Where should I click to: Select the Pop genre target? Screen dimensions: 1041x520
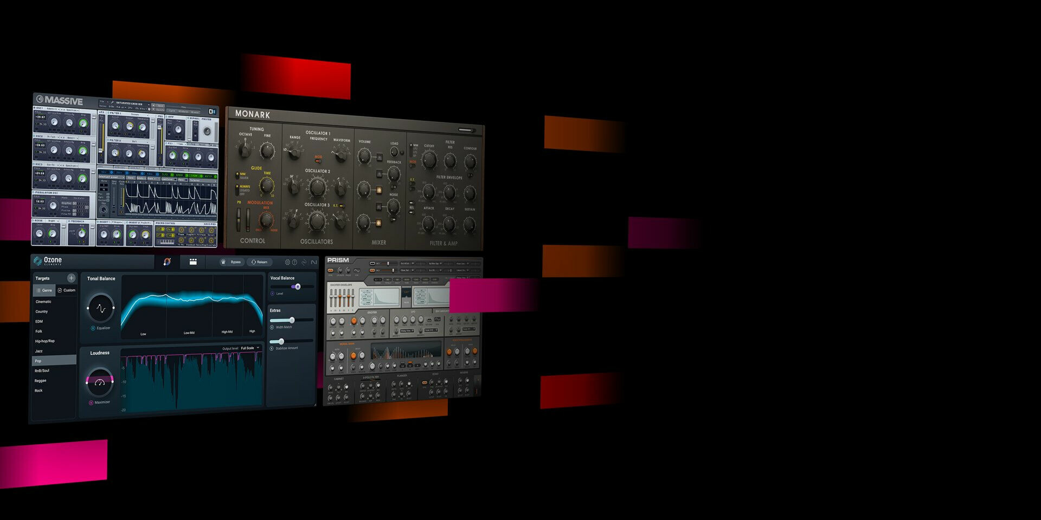(x=54, y=361)
